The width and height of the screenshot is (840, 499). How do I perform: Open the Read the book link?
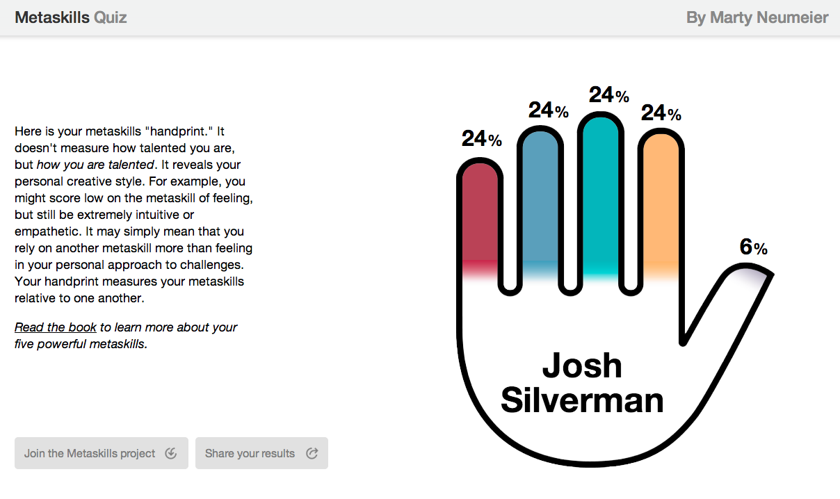pos(56,327)
